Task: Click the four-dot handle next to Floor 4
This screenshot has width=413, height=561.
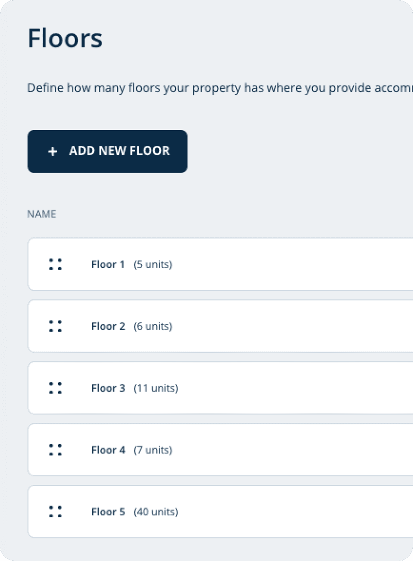Action: 55,450
